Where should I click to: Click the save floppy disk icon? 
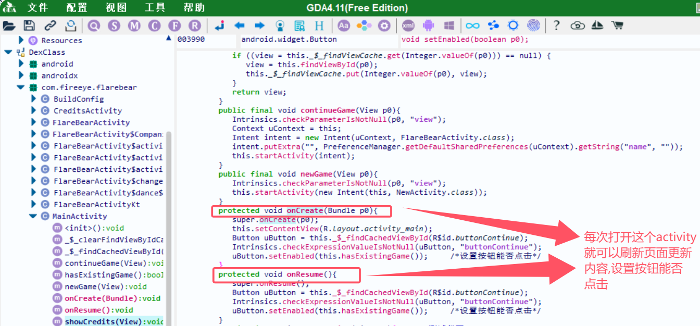coord(29,25)
